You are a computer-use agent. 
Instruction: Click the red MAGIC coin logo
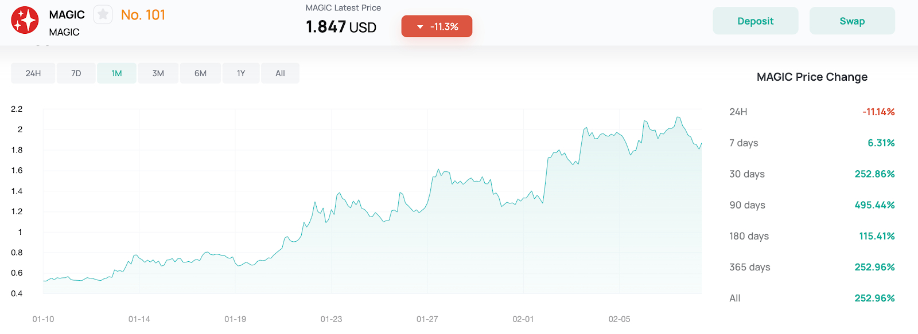pyautogui.click(x=25, y=21)
